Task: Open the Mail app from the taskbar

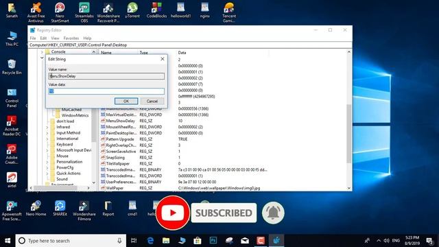Action: 245,241
